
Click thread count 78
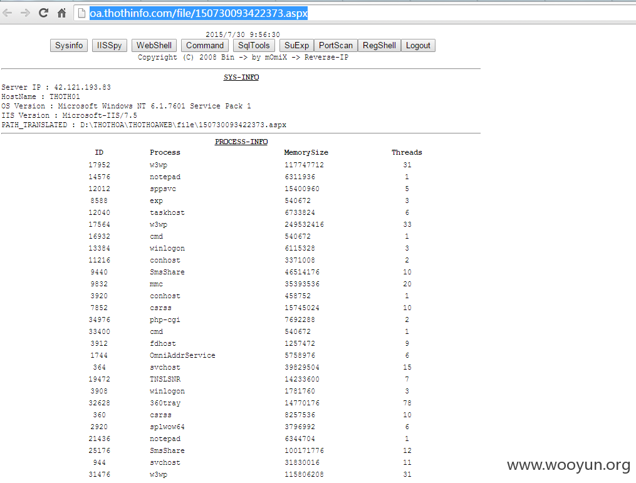(407, 403)
